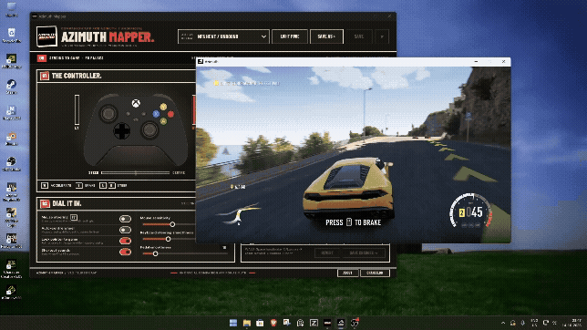This screenshot has height=330, width=587.
Task: Click the blue X button on controller
Action: tap(156, 114)
